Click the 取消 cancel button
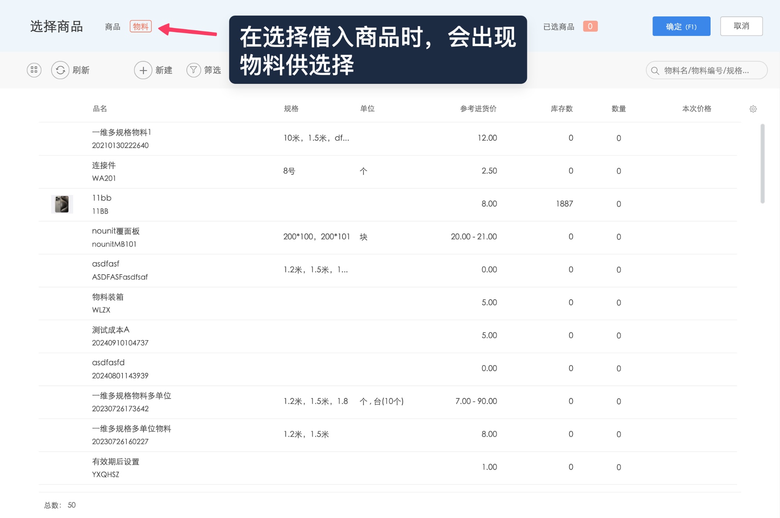The height and width of the screenshot is (518, 780). coord(741,26)
